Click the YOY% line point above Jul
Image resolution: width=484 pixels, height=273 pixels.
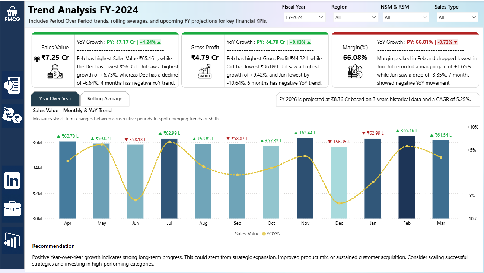coord(169,142)
